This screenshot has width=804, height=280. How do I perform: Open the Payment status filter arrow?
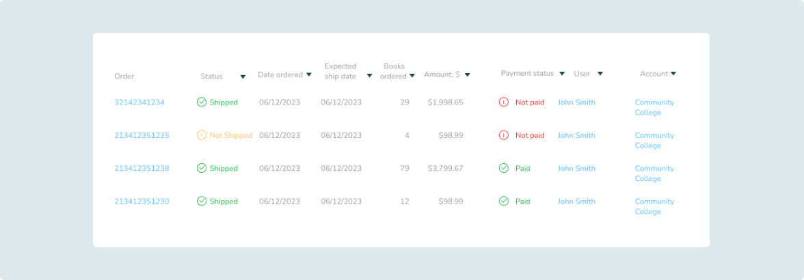[x=562, y=74]
